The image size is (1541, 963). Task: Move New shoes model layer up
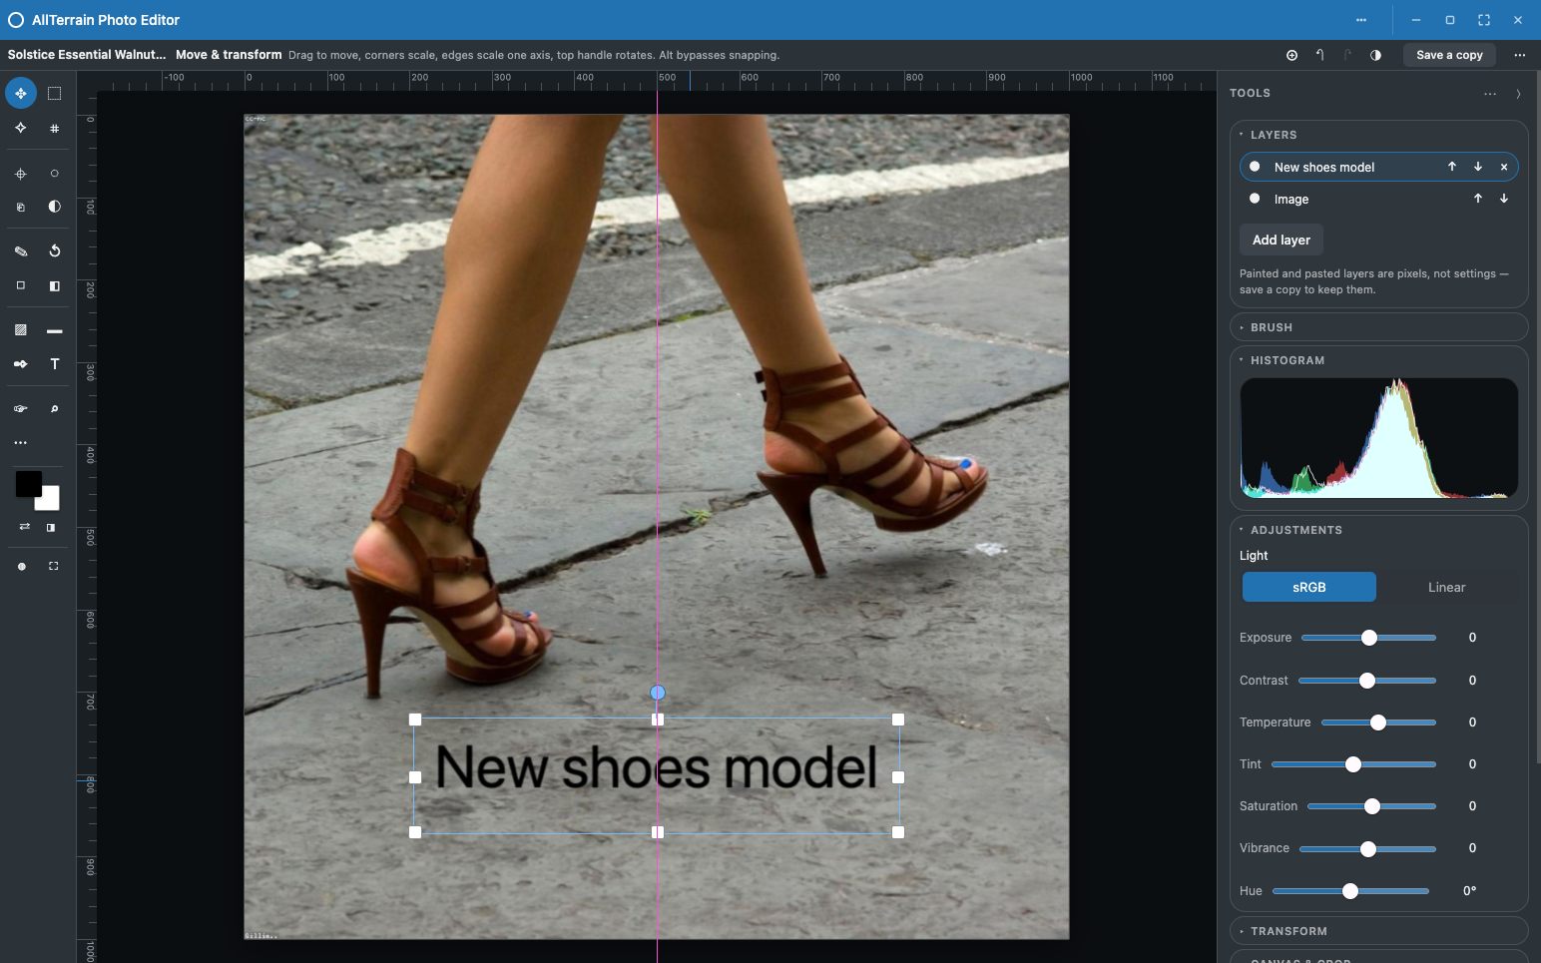[x=1452, y=167]
